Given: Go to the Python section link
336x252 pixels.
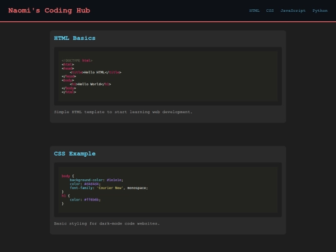Looking at the screenshot, I should pos(320,11).
